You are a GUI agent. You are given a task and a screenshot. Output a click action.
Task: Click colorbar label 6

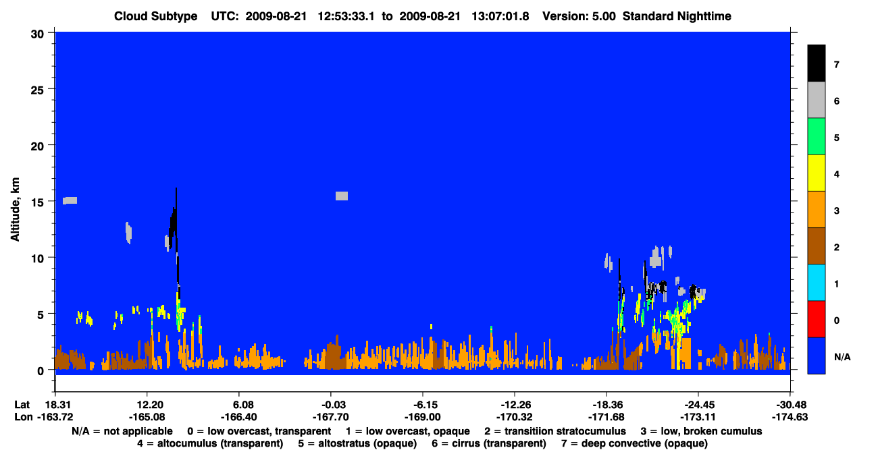pyautogui.click(x=836, y=101)
